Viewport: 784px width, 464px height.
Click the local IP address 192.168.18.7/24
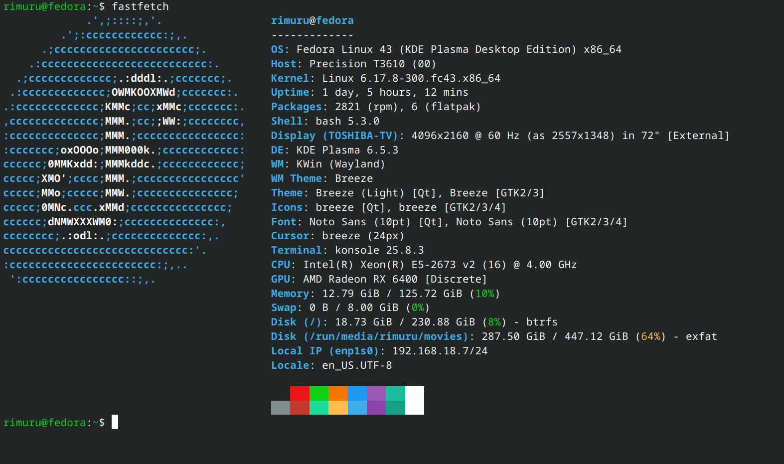click(x=440, y=351)
